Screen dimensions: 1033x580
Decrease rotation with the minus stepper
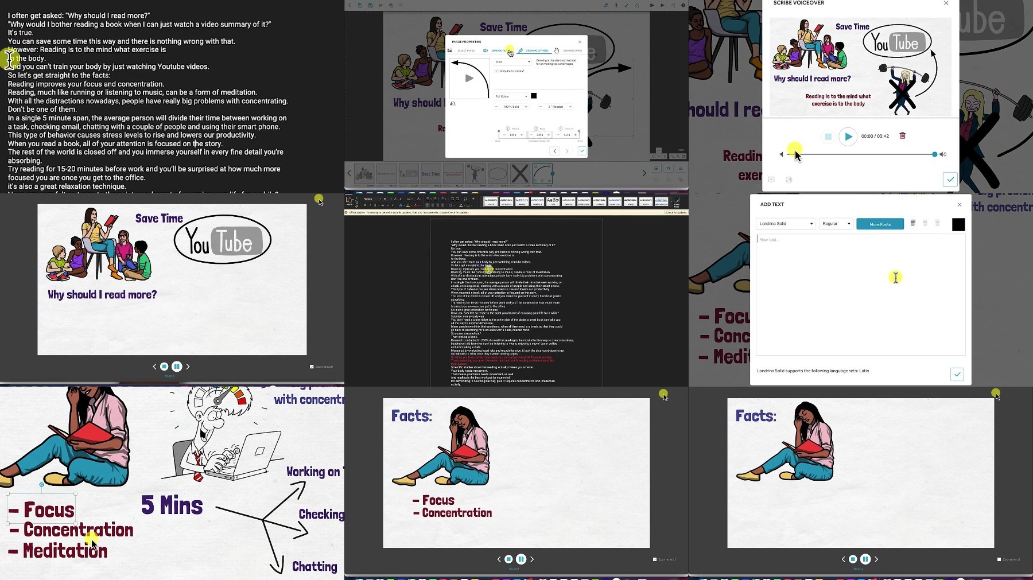coord(541,107)
